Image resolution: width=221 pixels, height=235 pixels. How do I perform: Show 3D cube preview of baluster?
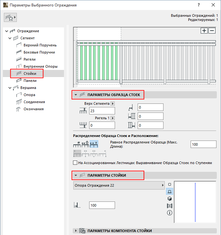click(x=170, y=199)
